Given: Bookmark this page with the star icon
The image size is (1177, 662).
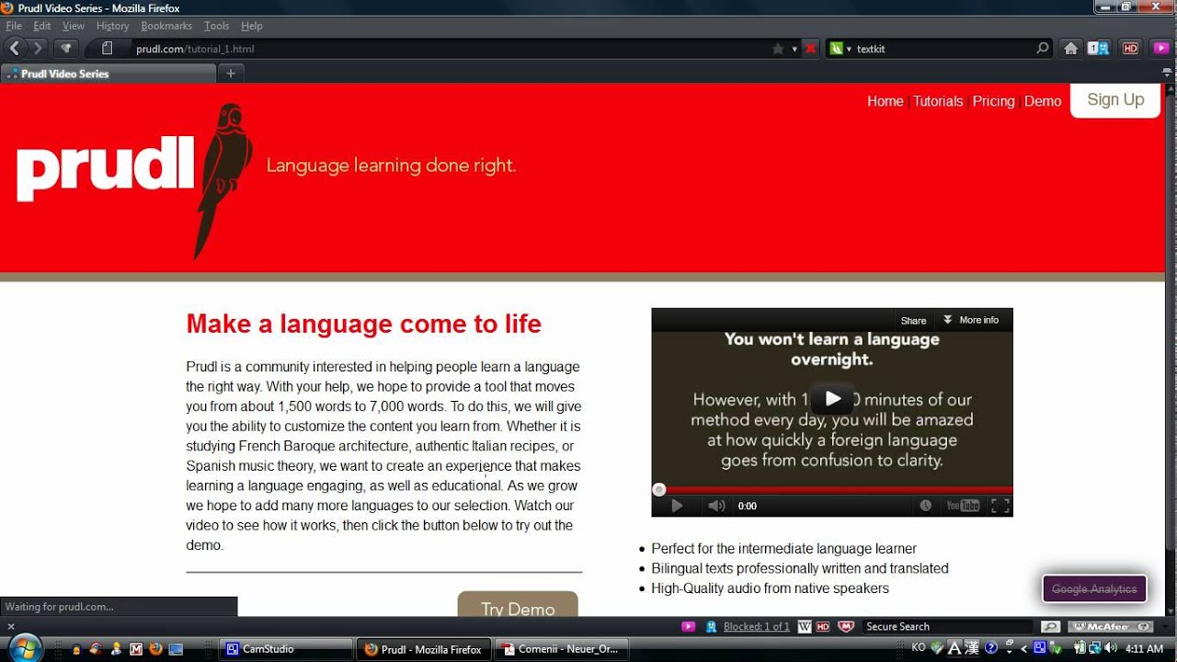Looking at the screenshot, I should click(779, 49).
